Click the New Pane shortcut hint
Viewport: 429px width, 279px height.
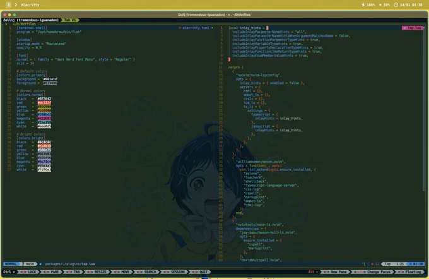tap(335, 272)
